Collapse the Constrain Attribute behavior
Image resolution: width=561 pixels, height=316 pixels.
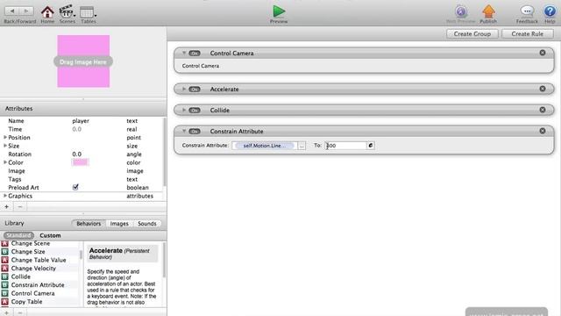[184, 131]
